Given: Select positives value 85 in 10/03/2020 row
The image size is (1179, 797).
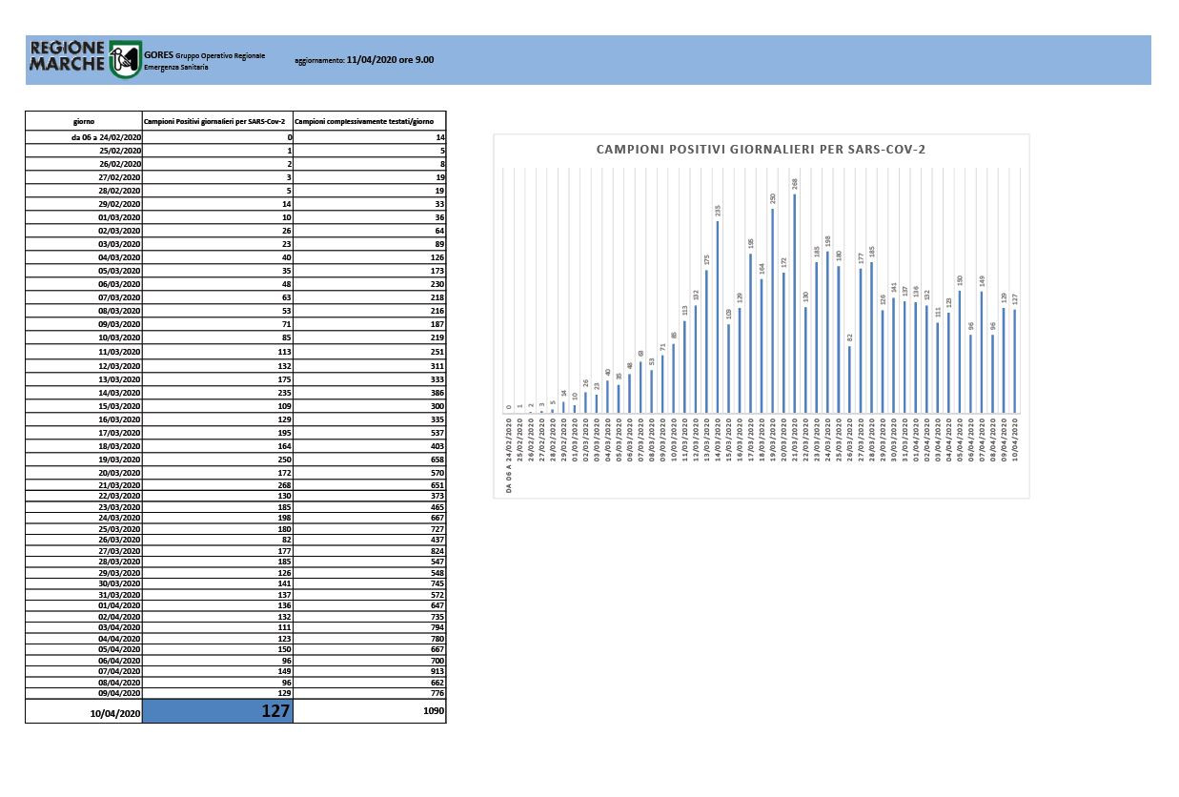Looking at the screenshot, I should 217,337.
